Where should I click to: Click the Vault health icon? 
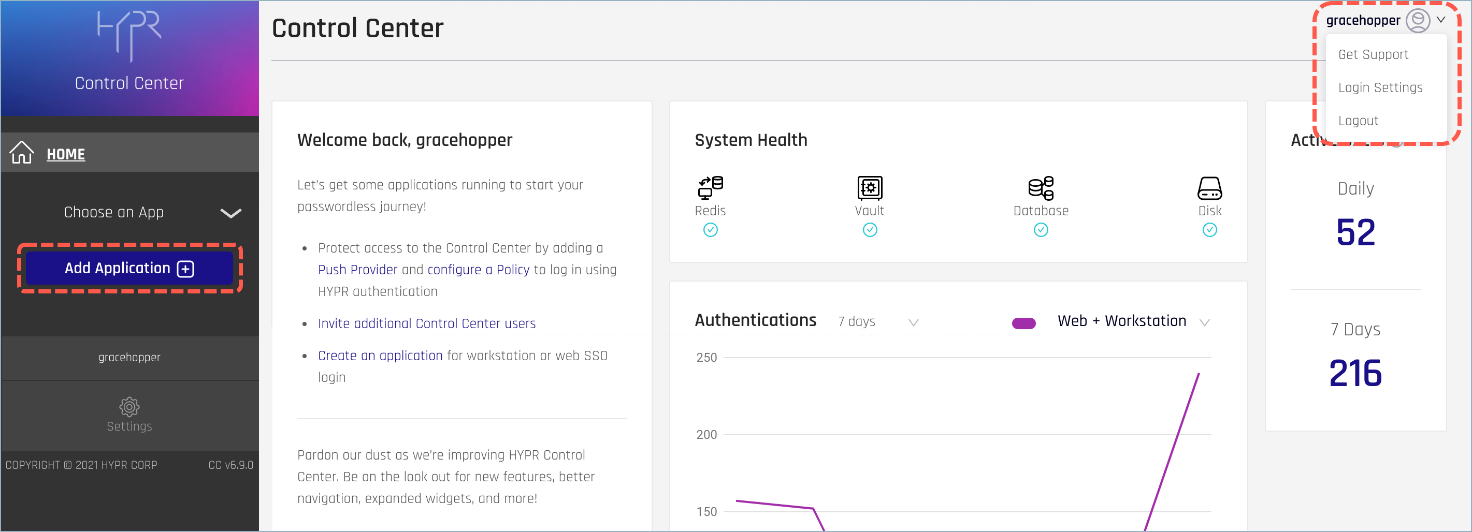(870, 188)
